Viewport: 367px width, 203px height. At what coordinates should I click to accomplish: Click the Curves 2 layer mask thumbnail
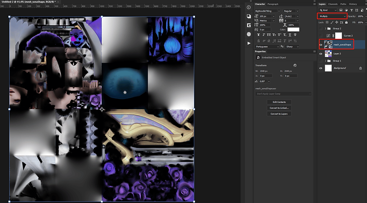point(338,36)
